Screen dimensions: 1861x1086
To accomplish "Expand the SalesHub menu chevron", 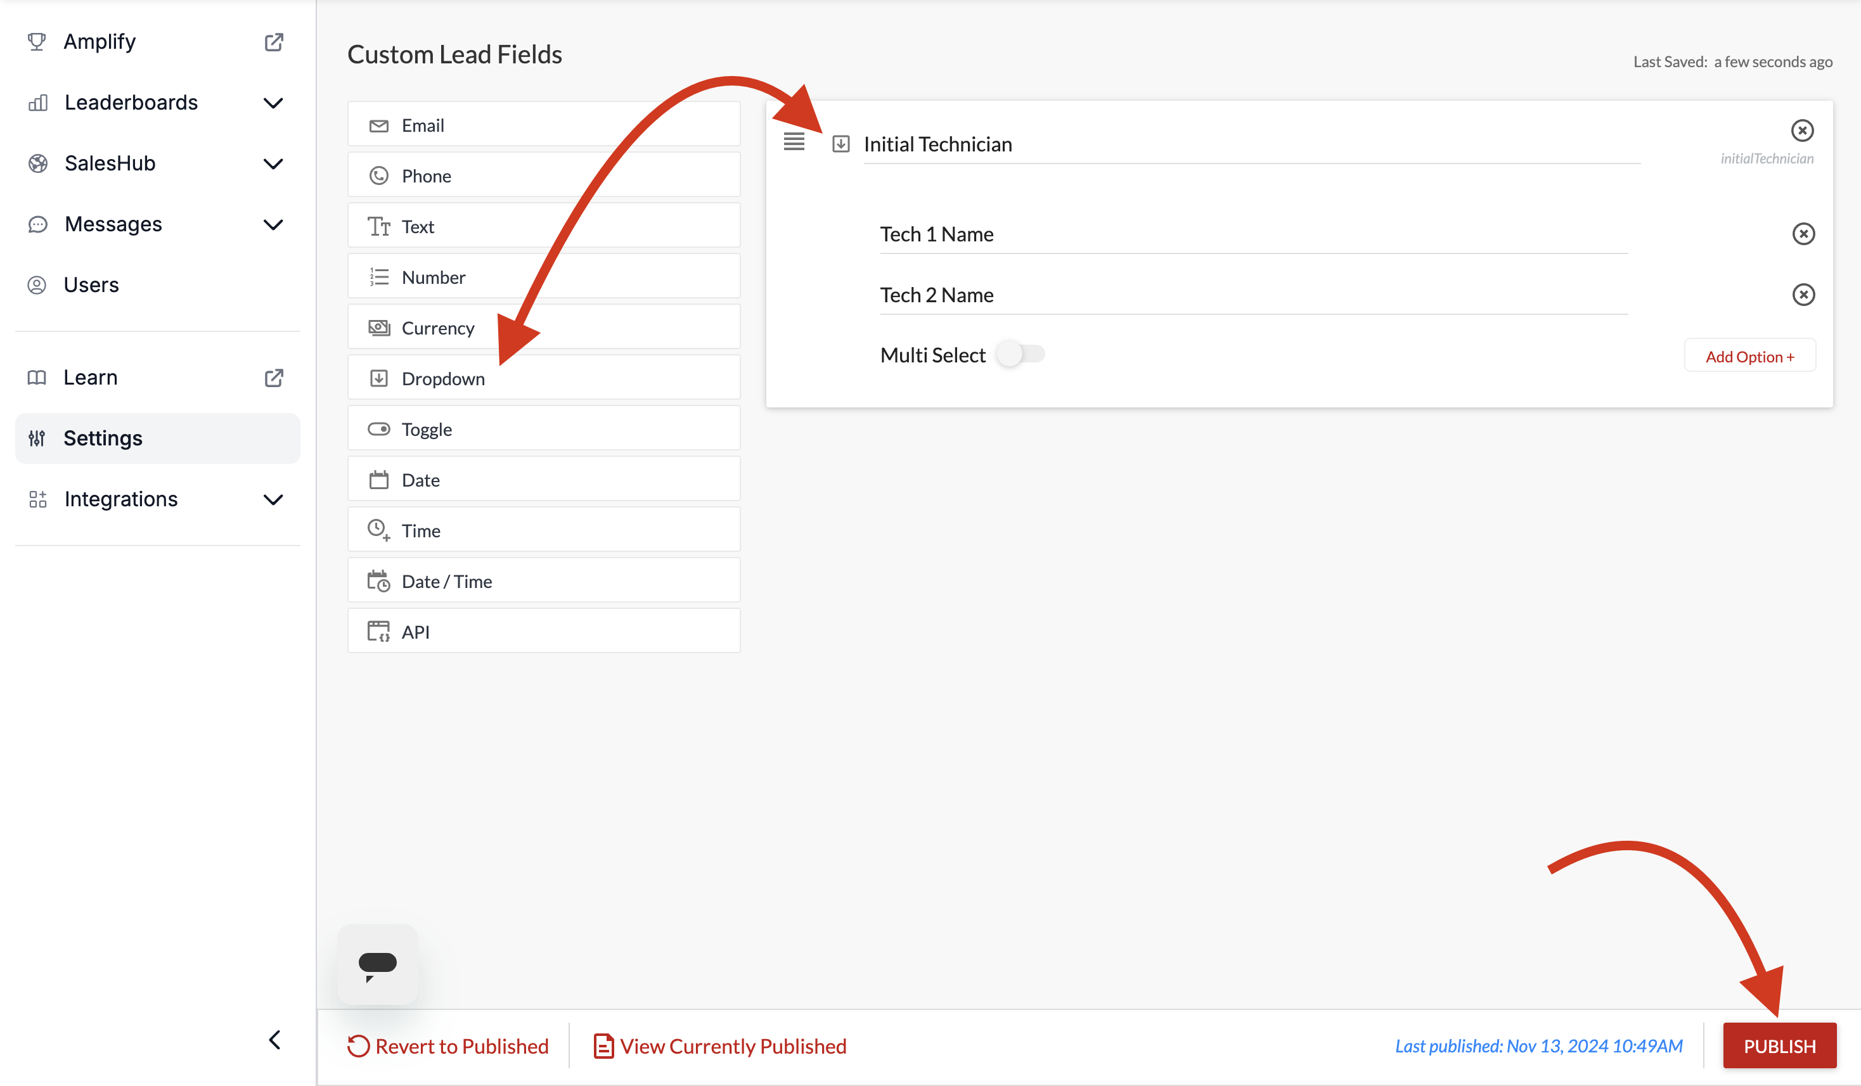I will tap(273, 163).
